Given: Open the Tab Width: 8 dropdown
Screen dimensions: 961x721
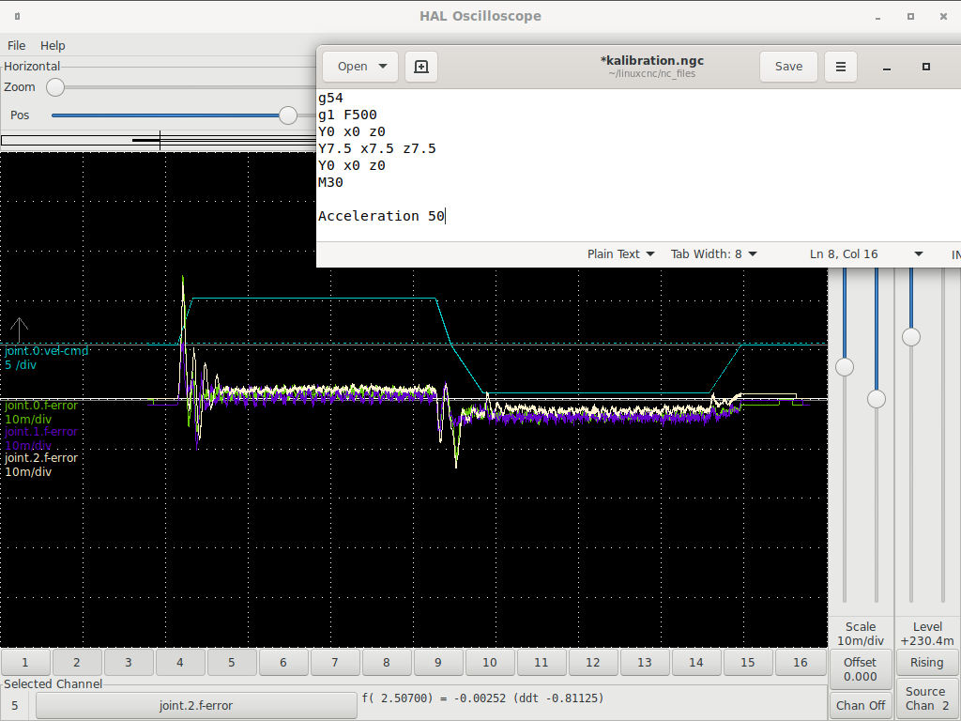Looking at the screenshot, I should pyautogui.click(x=713, y=253).
